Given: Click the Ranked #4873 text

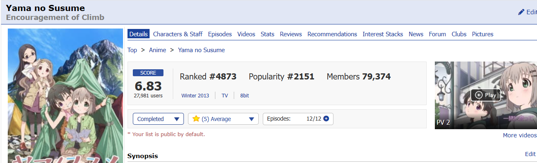Looking at the screenshot, I should coord(208,76).
